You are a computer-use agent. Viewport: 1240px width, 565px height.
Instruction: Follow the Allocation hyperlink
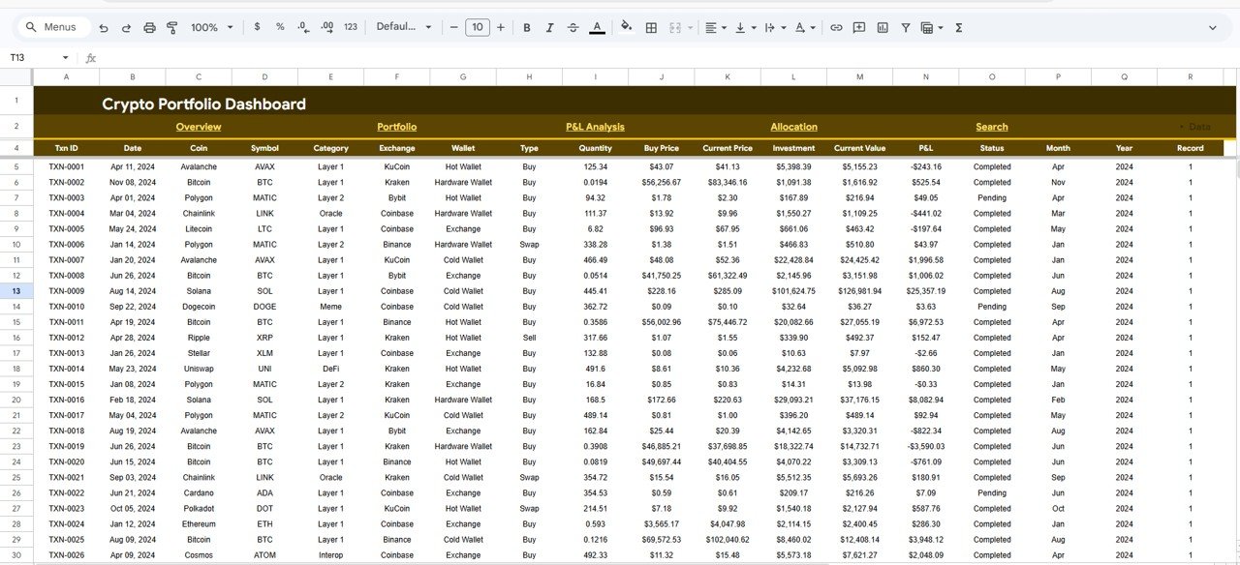pos(793,127)
